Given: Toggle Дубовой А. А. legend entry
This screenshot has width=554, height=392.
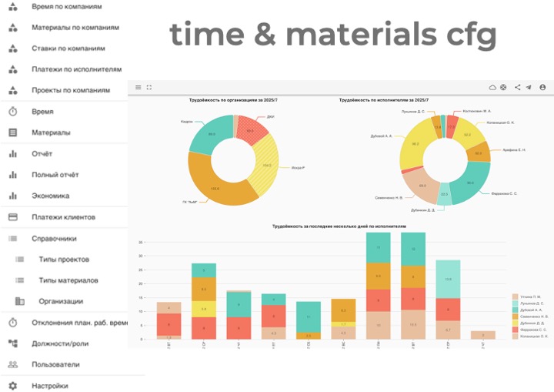Looking at the screenshot, I should [x=530, y=310].
